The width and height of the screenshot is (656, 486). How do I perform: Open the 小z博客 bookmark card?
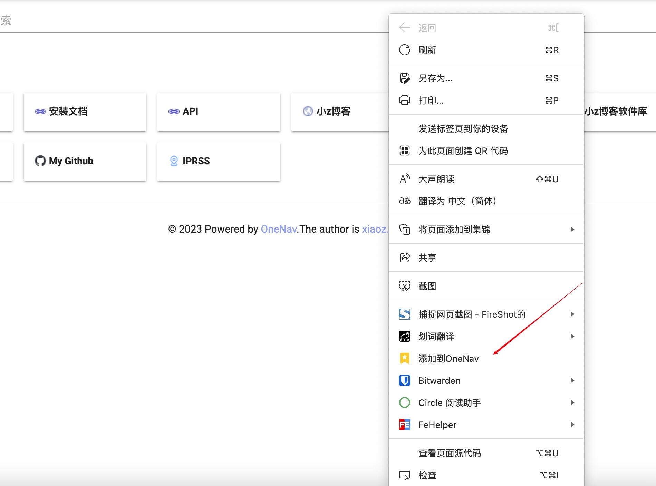coord(340,111)
